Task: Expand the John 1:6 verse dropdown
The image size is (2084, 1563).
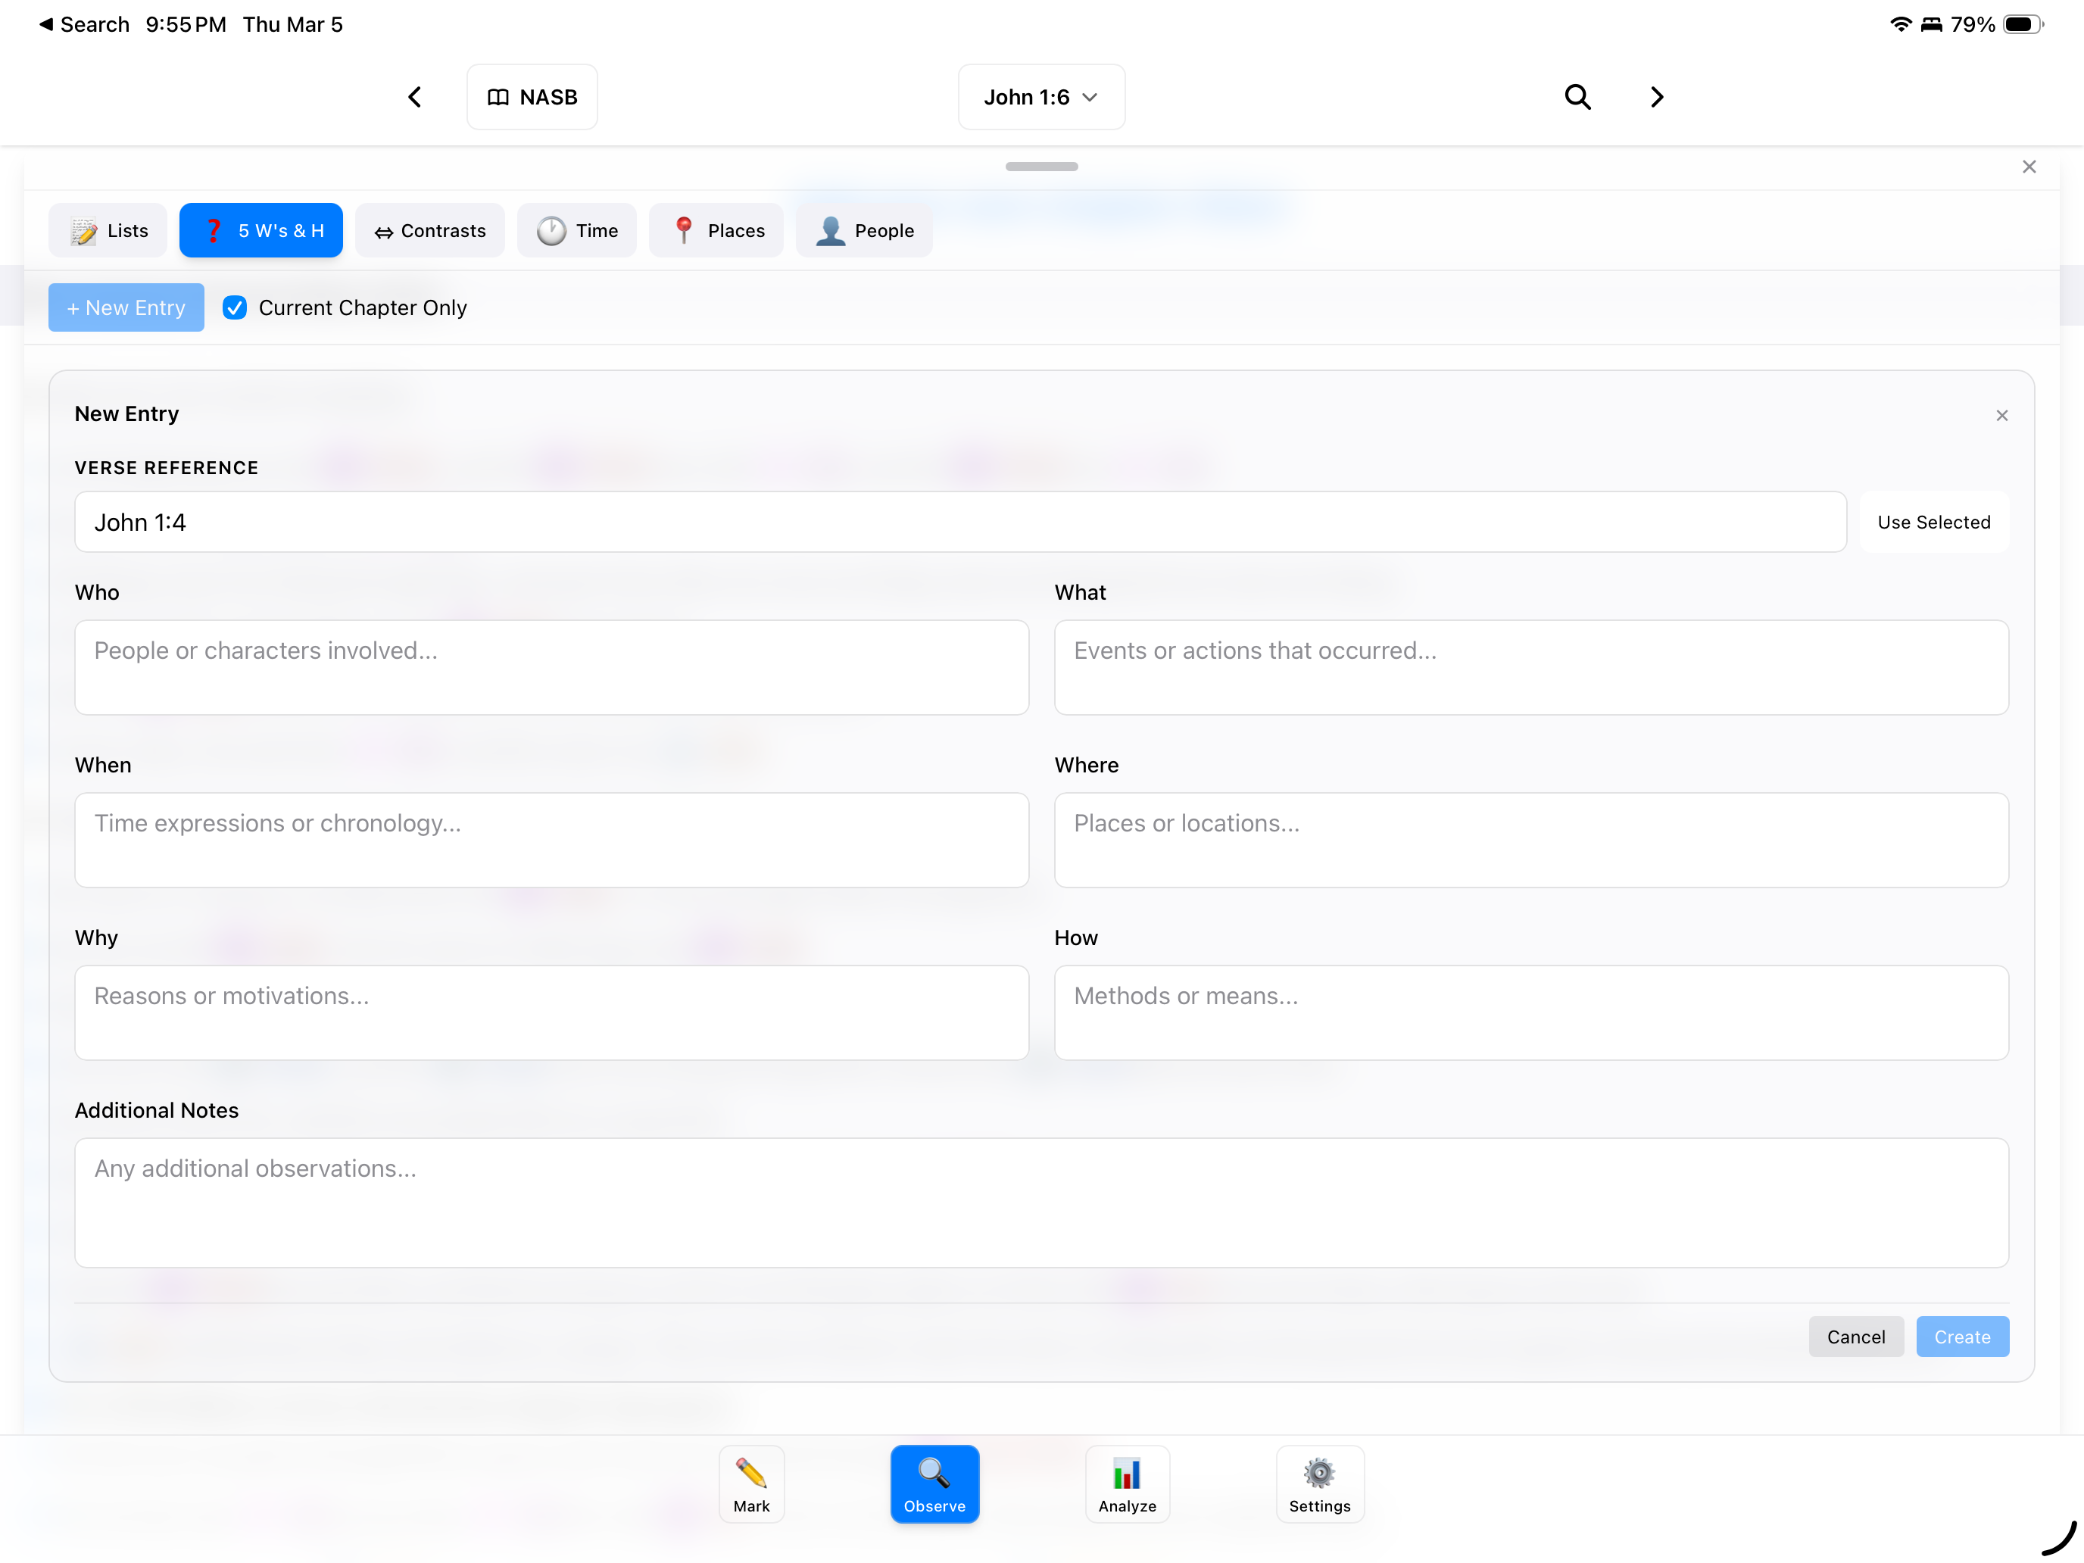Action: coord(1041,97)
